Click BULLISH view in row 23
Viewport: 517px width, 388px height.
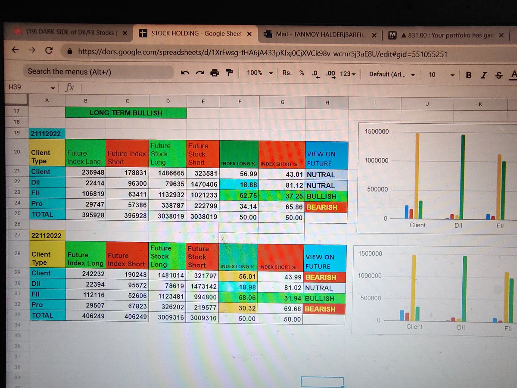click(326, 196)
